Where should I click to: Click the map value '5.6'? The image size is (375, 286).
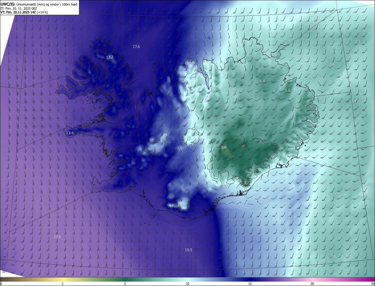point(287,90)
